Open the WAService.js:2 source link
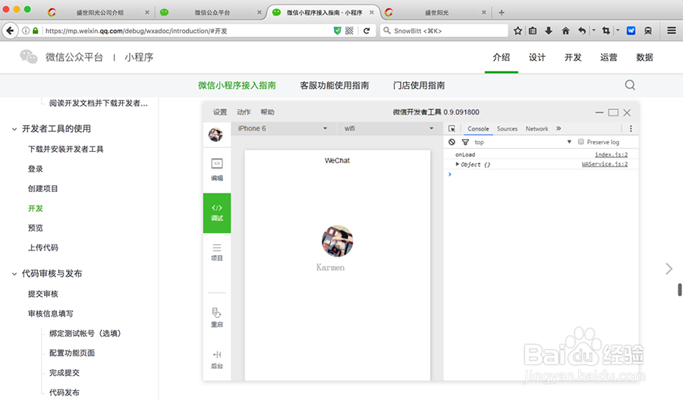This screenshot has height=400, width=683. 605,164
